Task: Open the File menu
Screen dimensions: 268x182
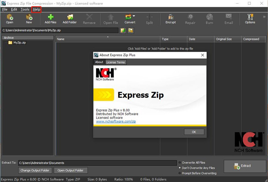Action: tap(4, 9)
